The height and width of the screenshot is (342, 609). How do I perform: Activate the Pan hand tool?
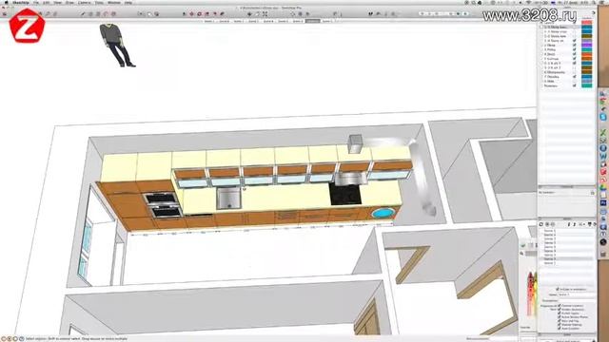point(257,14)
